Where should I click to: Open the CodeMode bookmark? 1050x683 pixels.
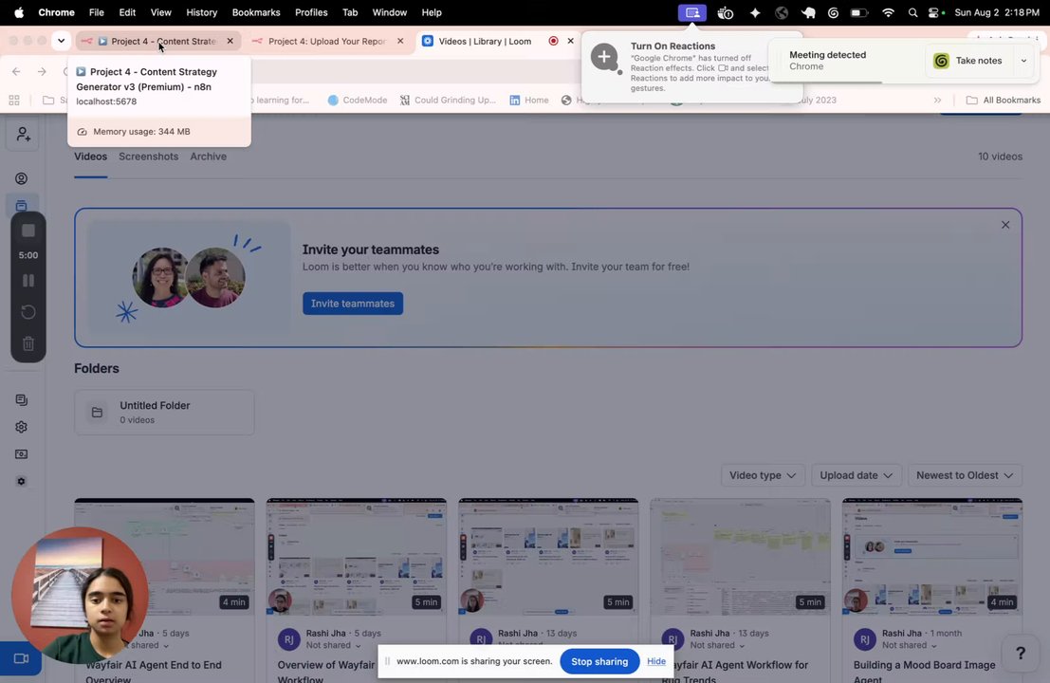coord(358,100)
